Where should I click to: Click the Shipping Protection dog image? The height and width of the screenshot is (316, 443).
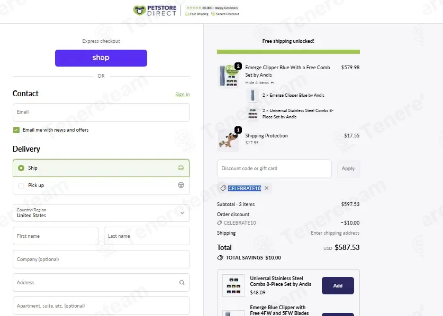228,140
